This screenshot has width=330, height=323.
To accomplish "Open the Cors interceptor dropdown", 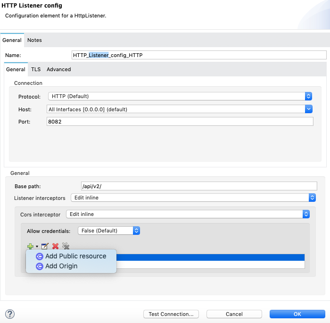I will [305, 214].
